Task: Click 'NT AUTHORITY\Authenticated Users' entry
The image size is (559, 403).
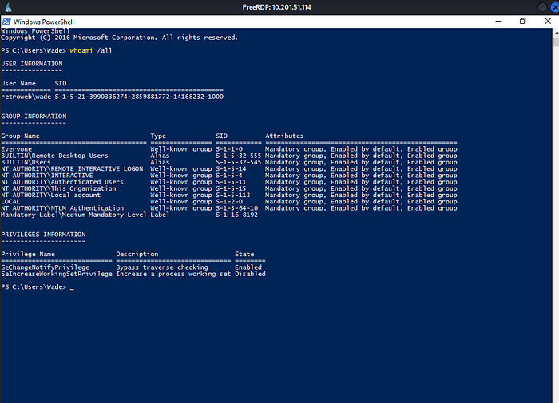Action: click(62, 182)
